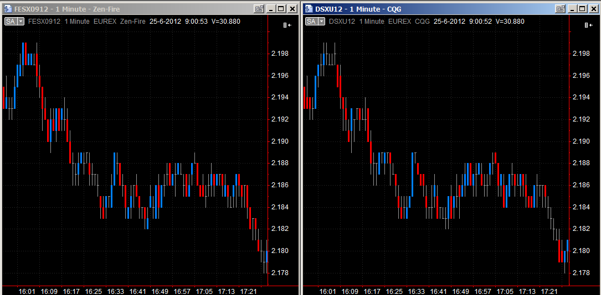Click the Zen-Fire feed label in chart header
The width and height of the screenshot is (601, 295).
pos(132,22)
